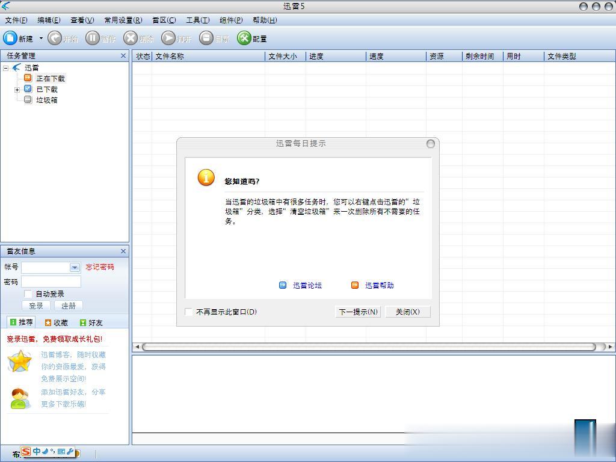This screenshot has width=616, height=462.
Task: Sort by the 文件大小 column header
Action: 286,56
